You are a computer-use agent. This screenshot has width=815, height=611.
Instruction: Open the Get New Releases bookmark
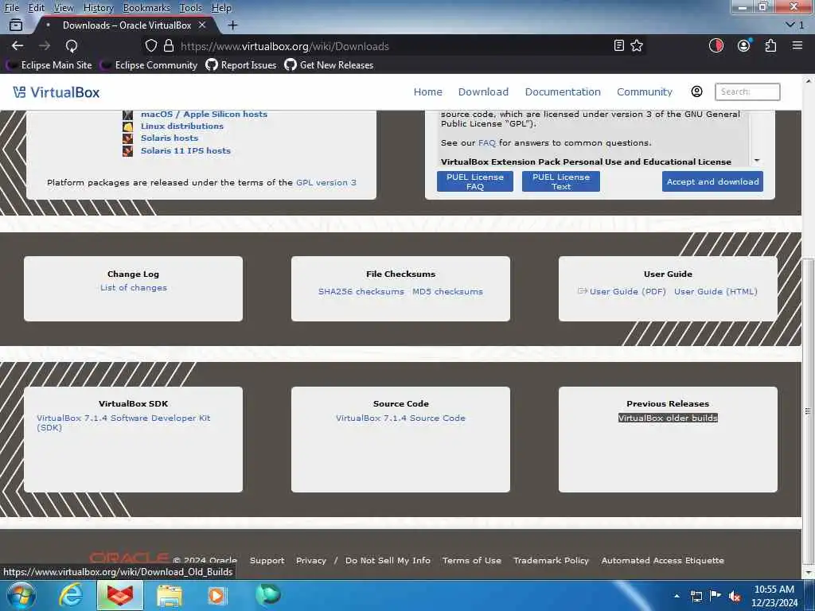point(329,65)
